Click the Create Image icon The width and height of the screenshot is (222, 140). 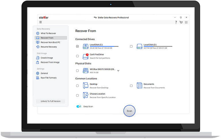click(x=38, y=58)
